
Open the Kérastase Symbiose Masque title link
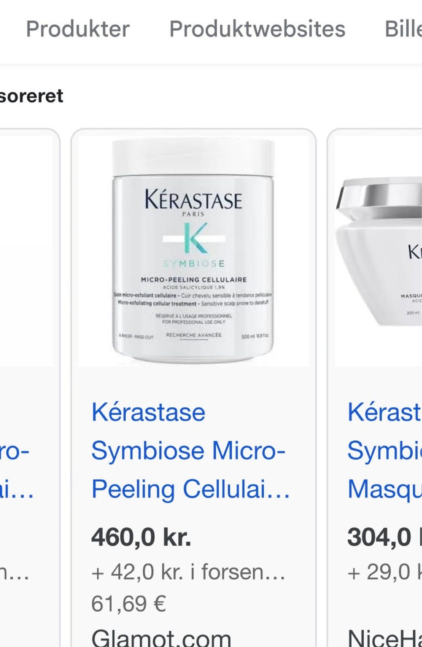point(385,450)
